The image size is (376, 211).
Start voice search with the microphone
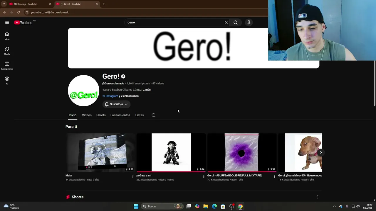(249, 23)
